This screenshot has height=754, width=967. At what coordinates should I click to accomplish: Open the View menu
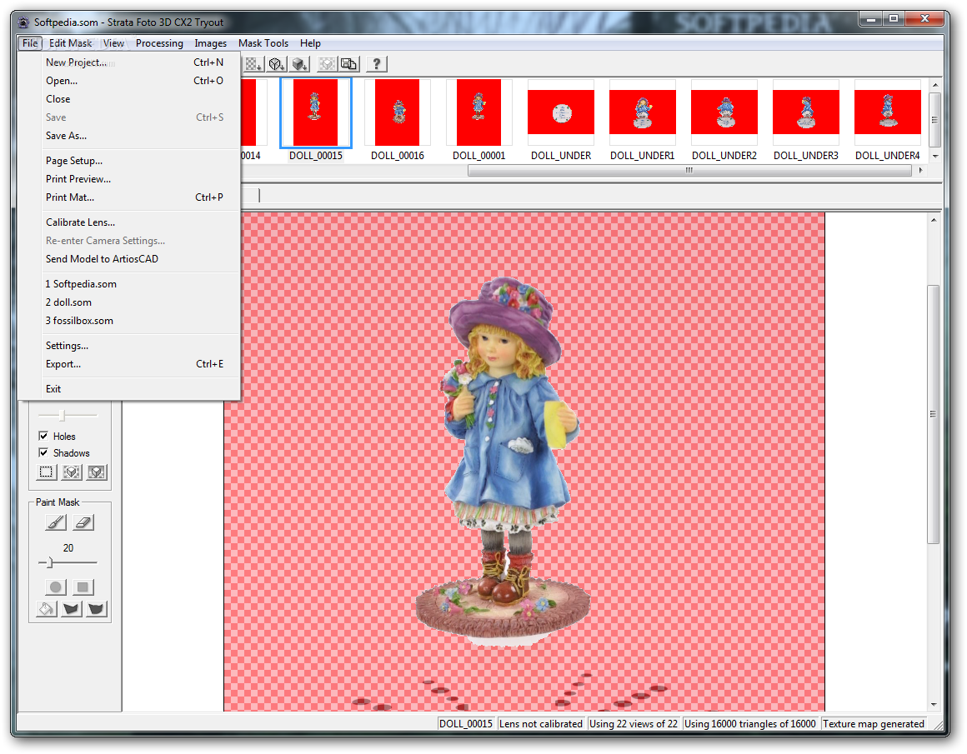(113, 43)
